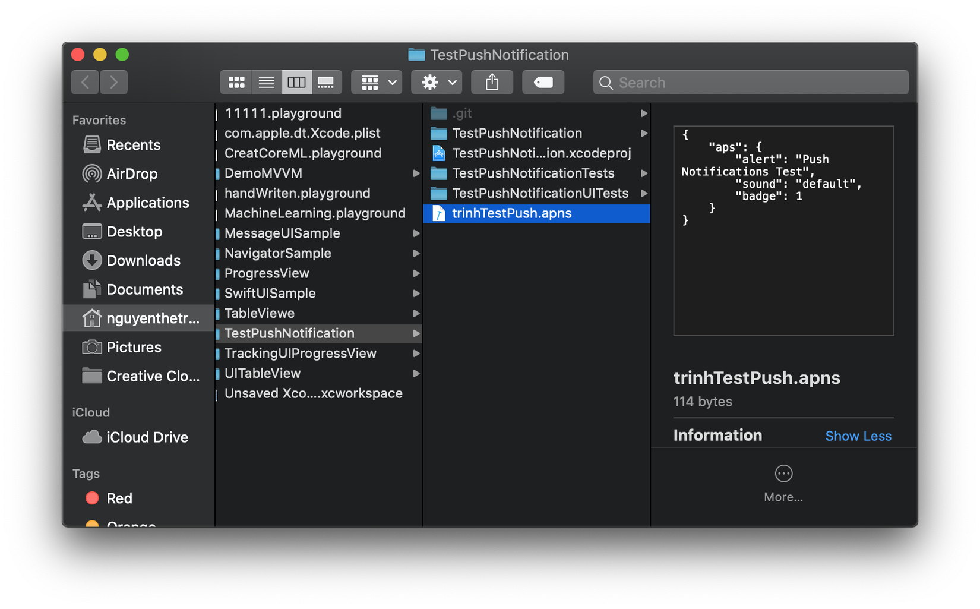Switch to icon view in toolbar
Image resolution: width=980 pixels, height=609 pixels.
click(x=236, y=83)
